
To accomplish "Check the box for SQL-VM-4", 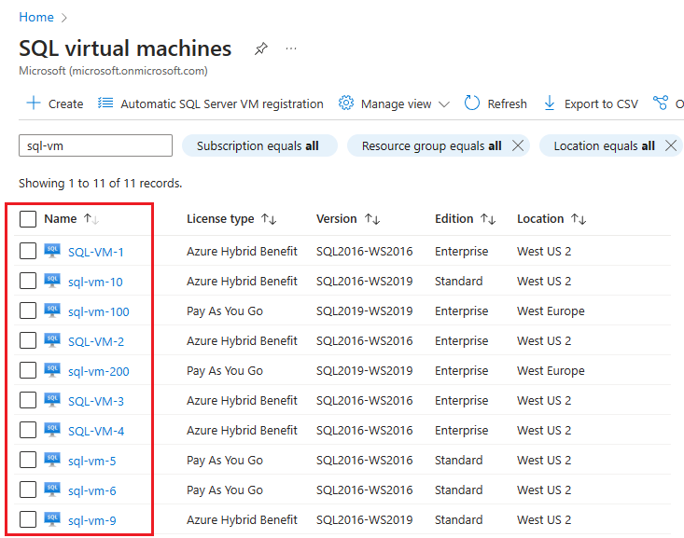I will pyautogui.click(x=28, y=431).
